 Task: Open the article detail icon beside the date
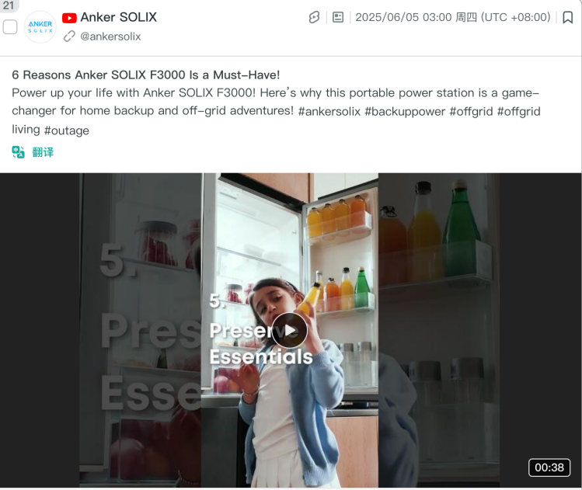click(338, 17)
